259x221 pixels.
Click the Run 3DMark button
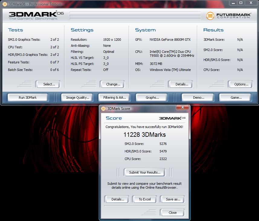coord(28,98)
